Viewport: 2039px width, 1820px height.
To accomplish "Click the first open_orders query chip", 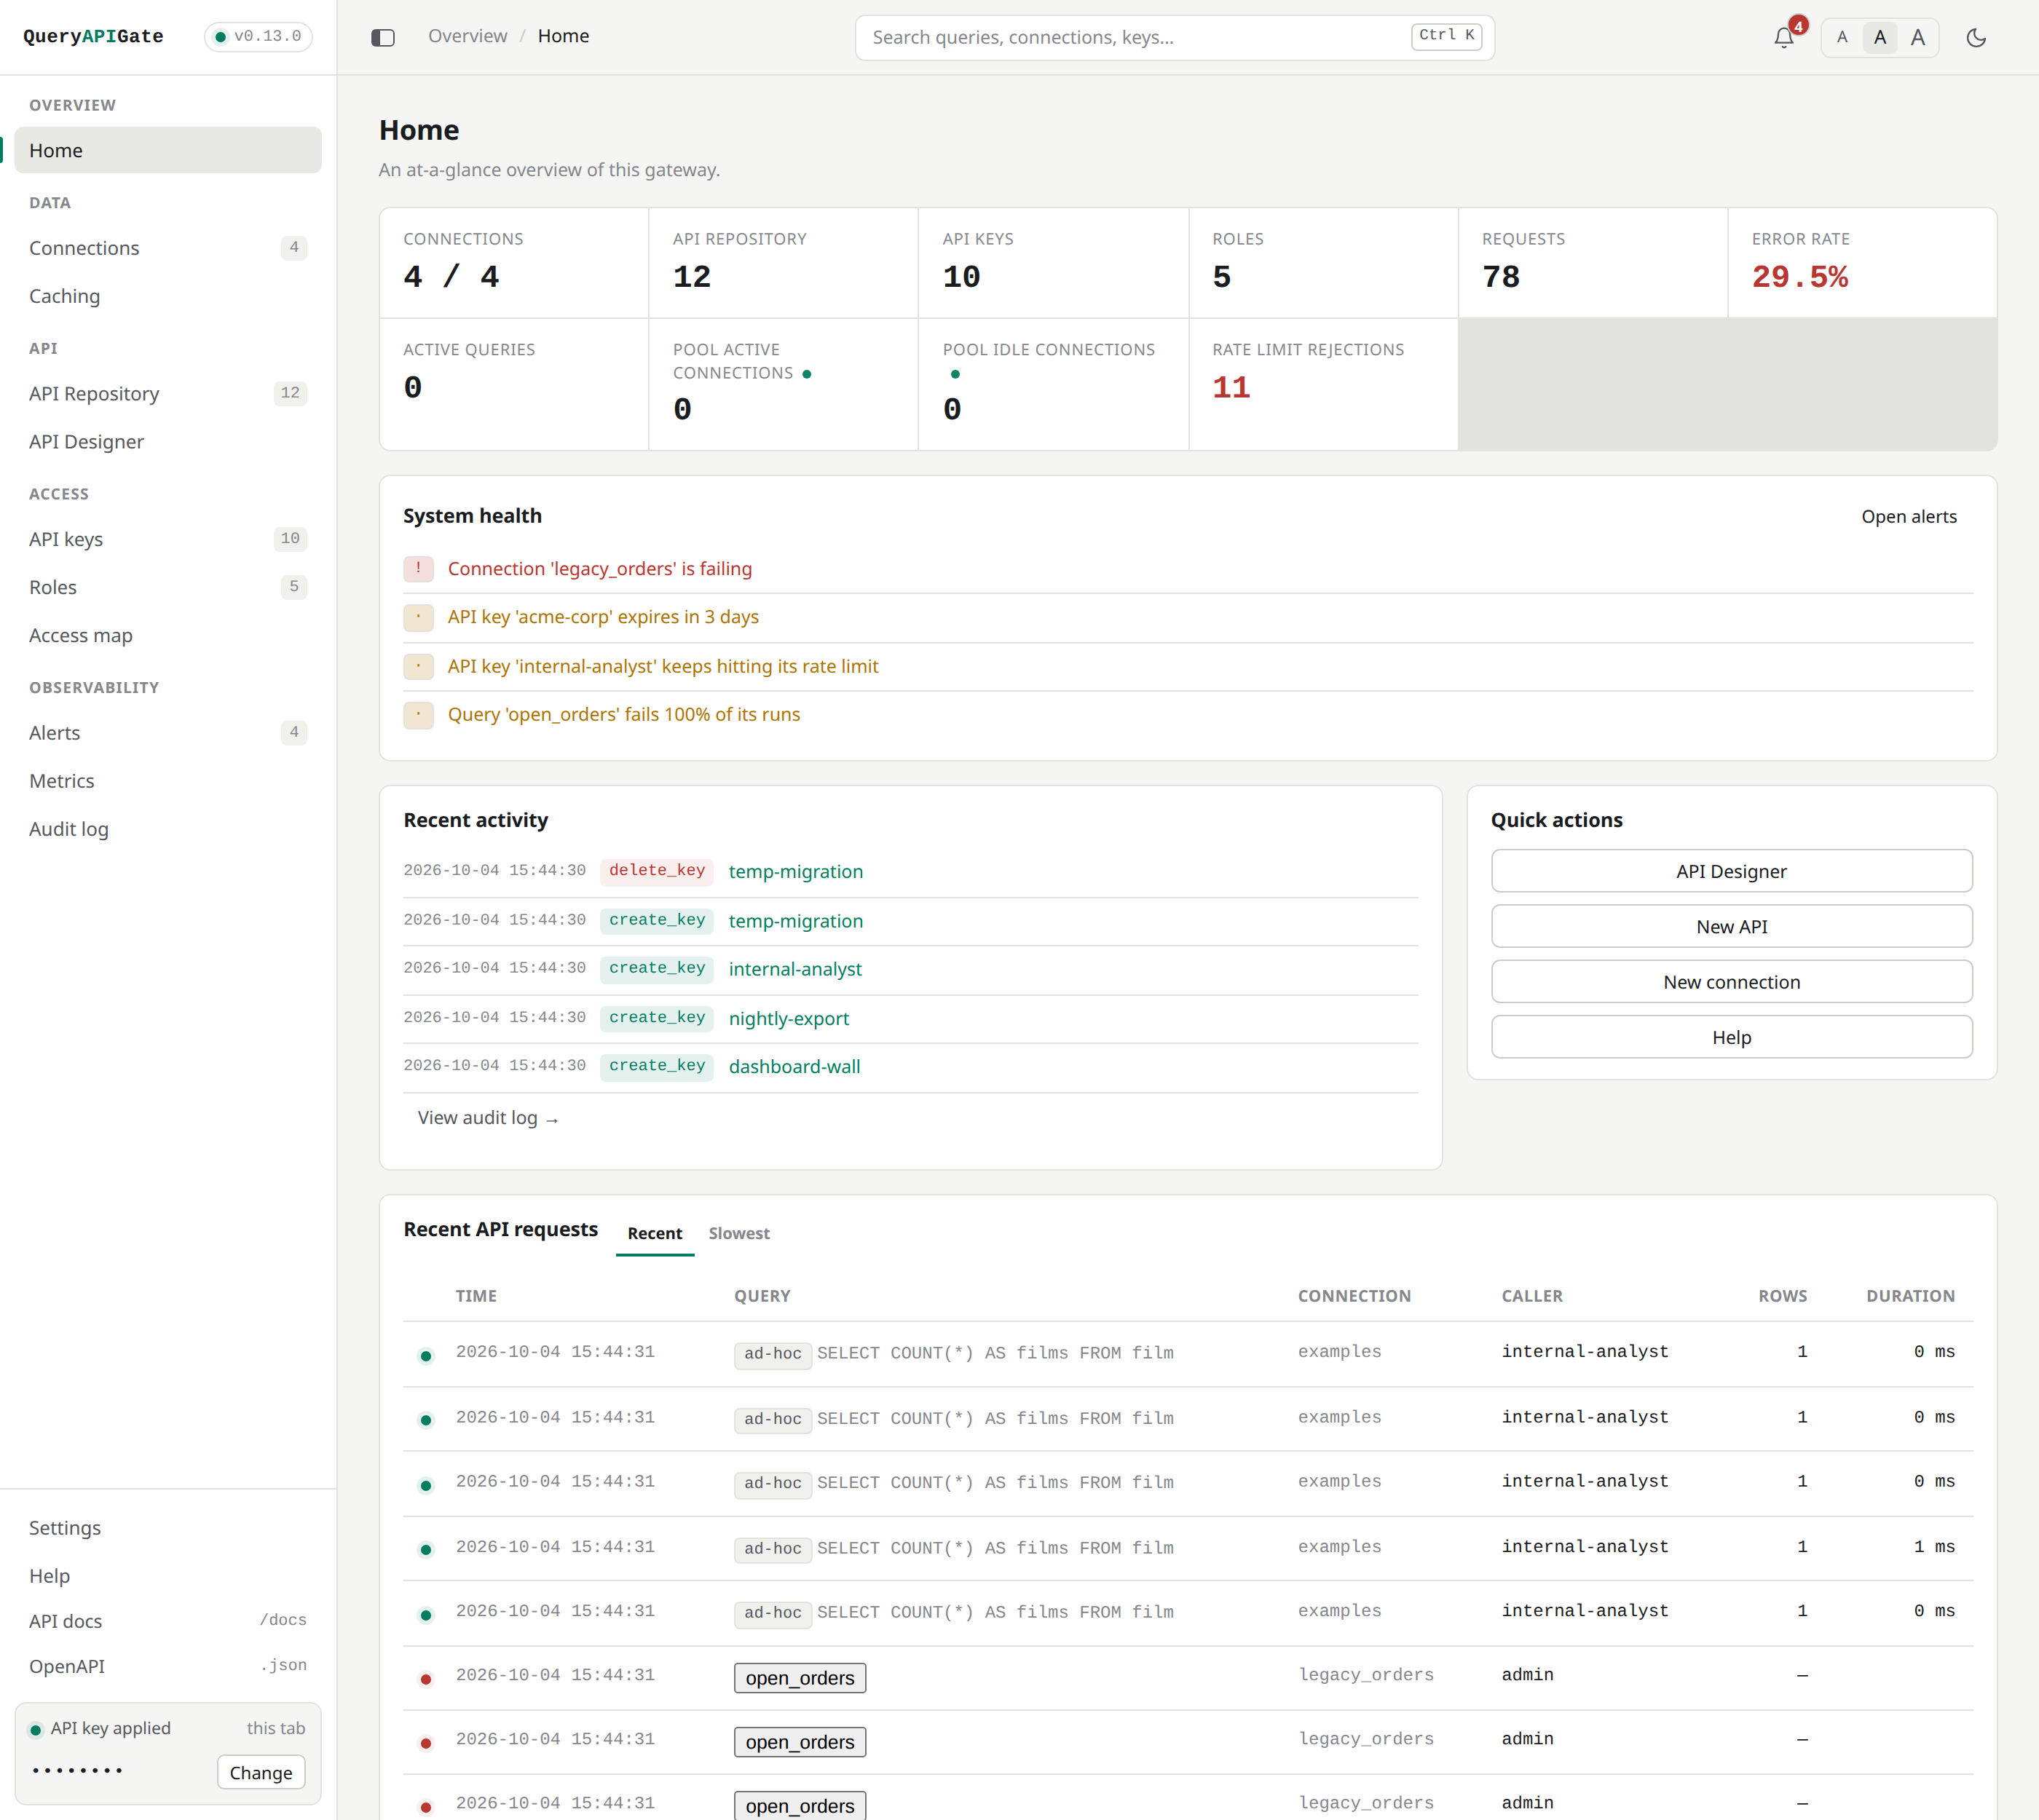I will (x=800, y=1678).
